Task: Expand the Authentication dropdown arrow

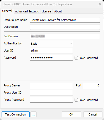Action: pyautogui.click(x=71, y=44)
